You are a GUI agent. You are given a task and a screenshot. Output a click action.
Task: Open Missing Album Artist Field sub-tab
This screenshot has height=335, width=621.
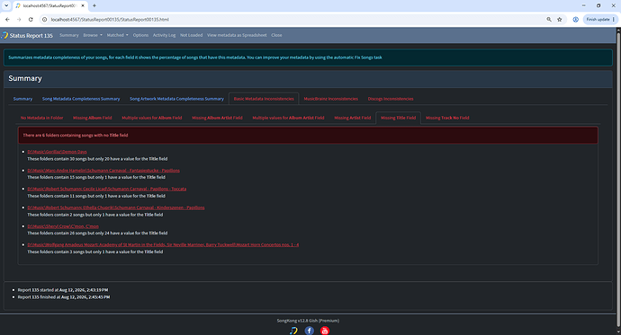(217, 118)
